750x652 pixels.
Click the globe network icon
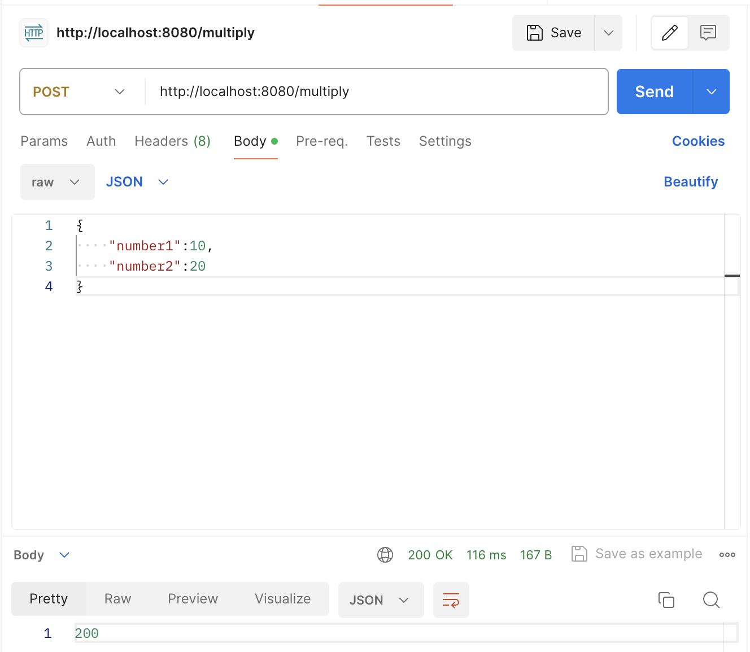coord(385,555)
